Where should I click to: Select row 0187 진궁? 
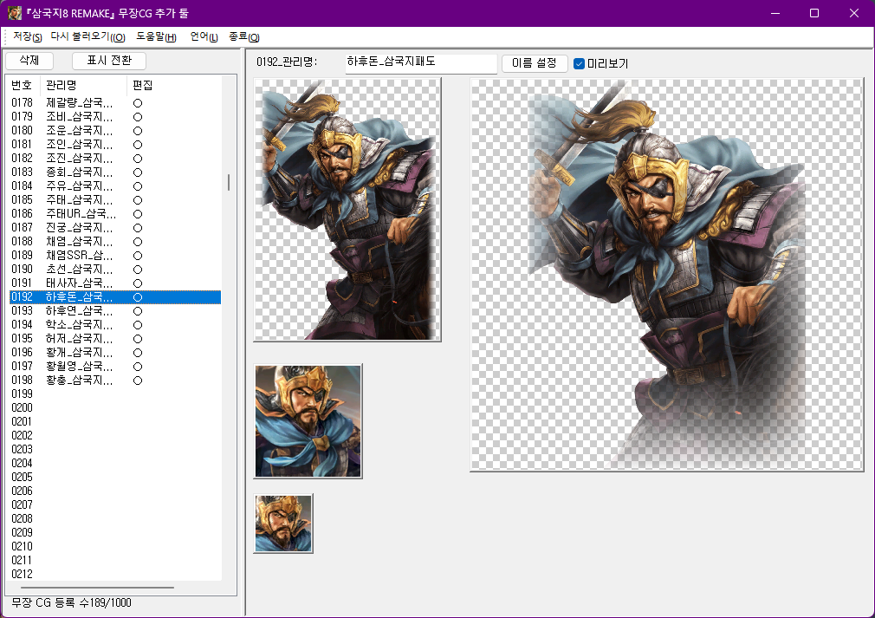pyautogui.click(x=115, y=228)
